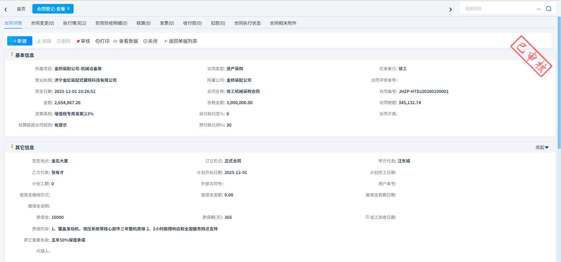Switch to the 合同变更(0) tab
Screen dimensions: 561x262
coord(43,23)
